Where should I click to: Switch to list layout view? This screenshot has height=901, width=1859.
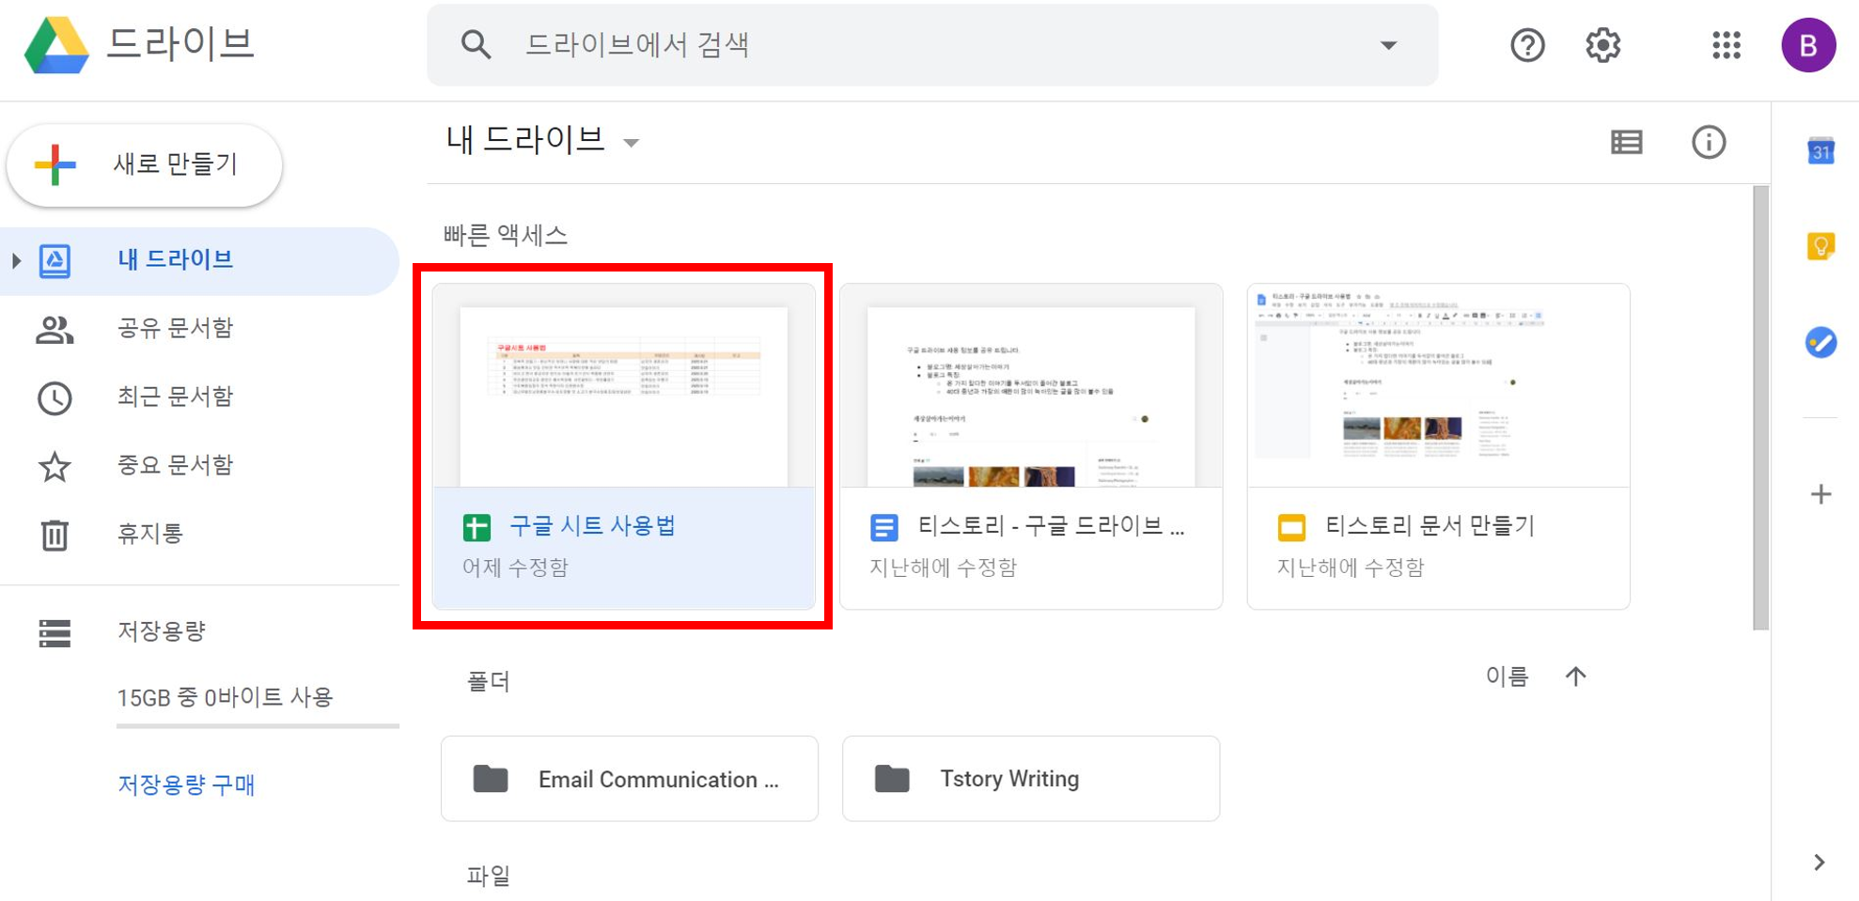click(1627, 143)
